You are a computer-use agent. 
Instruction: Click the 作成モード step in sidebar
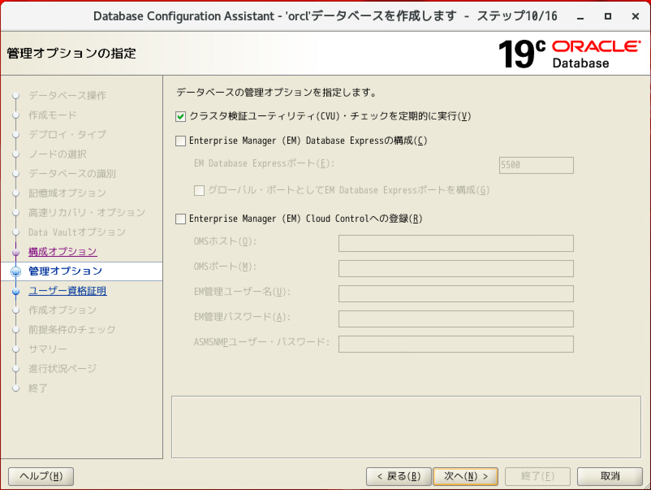[52, 115]
